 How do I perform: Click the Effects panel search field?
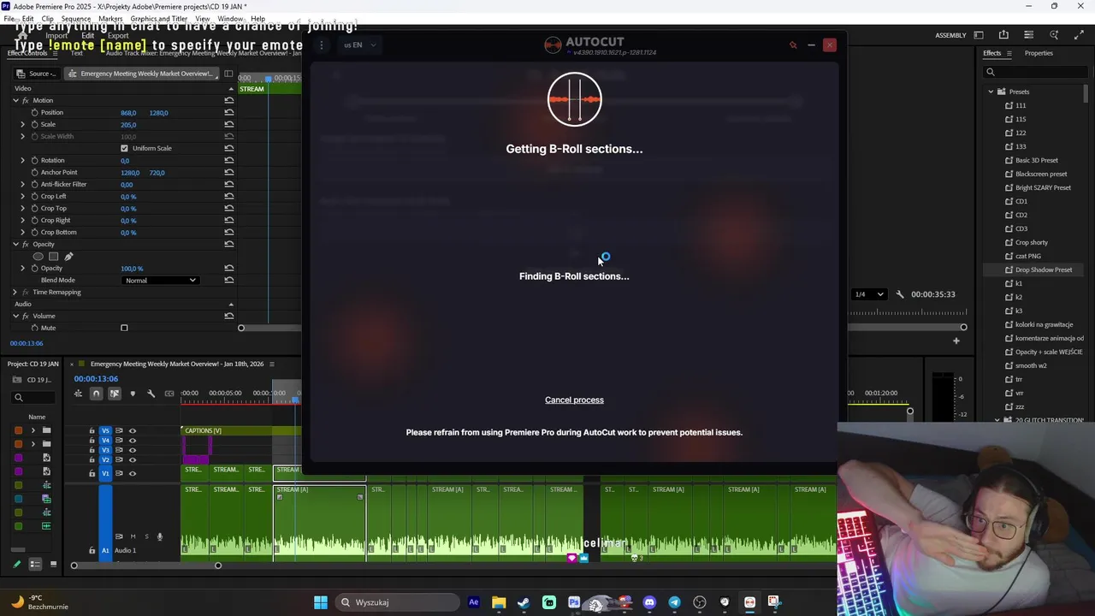[1037, 72]
